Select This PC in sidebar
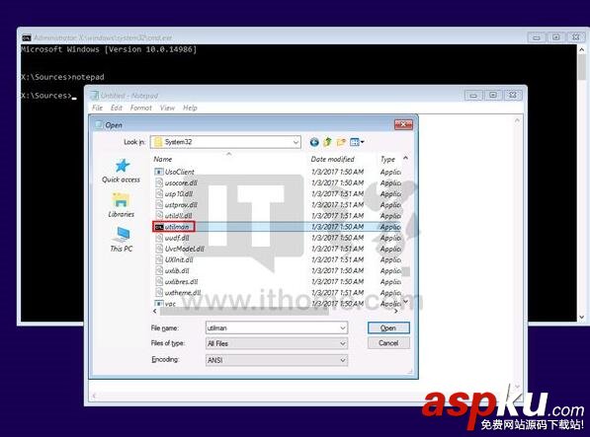This screenshot has width=590, height=437. [x=122, y=239]
